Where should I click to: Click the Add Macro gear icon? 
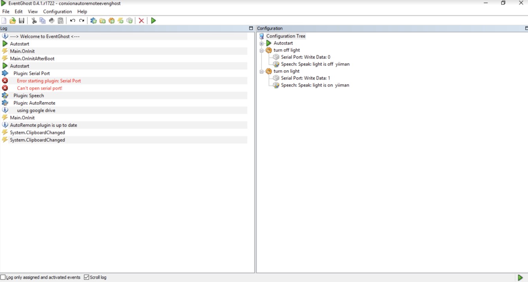[112, 21]
